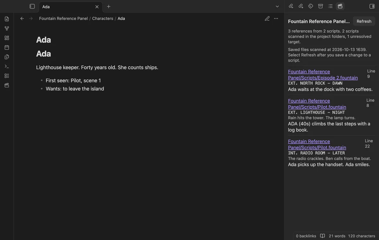Click '21 words' in the status bar
379x240 pixels.
tap(337, 236)
